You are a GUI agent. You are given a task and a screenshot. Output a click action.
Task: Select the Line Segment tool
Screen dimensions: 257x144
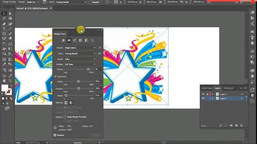coord(10,29)
